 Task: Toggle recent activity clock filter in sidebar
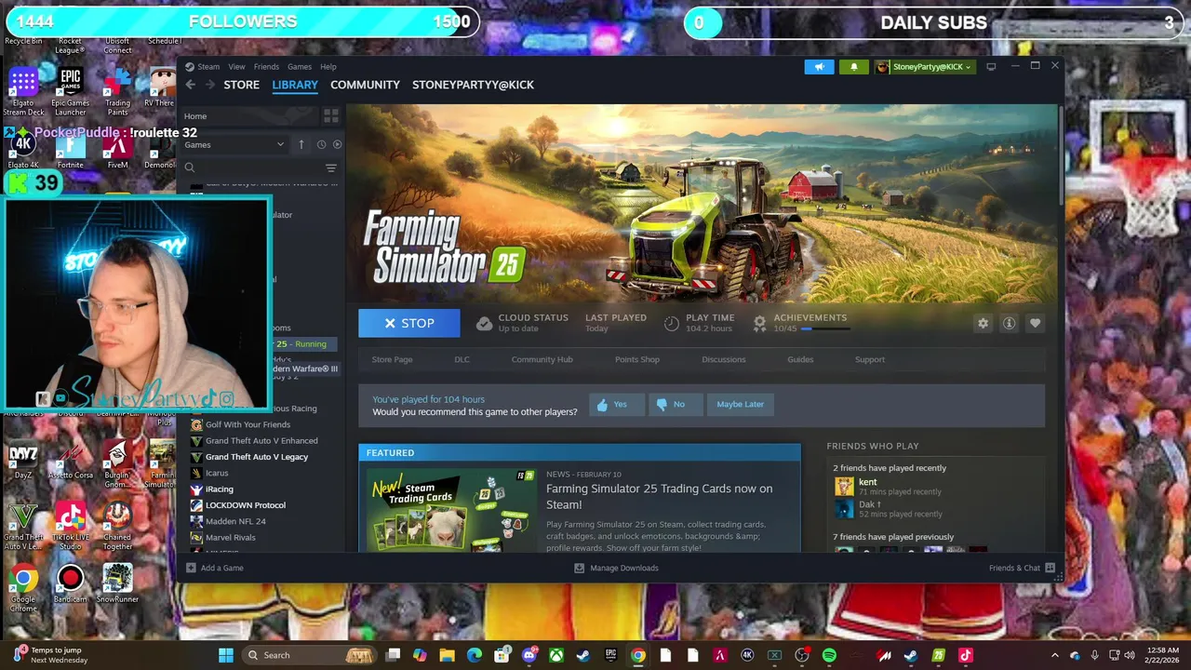point(321,144)
